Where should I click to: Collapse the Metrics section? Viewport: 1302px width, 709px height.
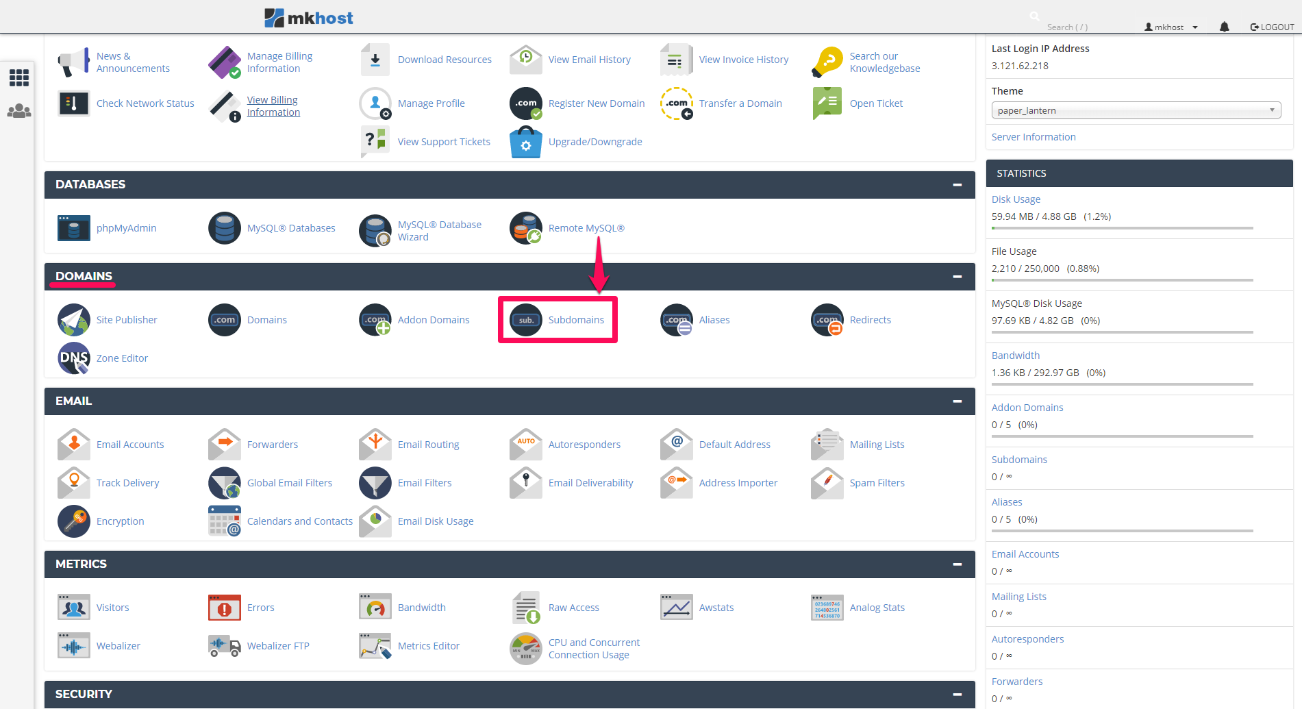(x=957, y=564)
